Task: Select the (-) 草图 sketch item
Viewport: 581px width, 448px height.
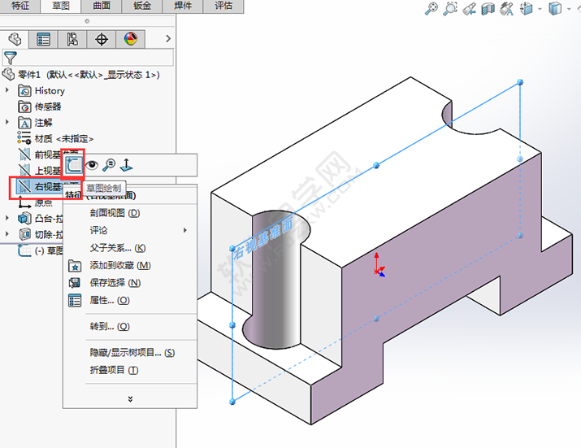Action: coord(41,250)
